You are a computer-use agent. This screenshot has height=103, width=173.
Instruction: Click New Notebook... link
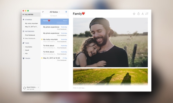point(30,38)
